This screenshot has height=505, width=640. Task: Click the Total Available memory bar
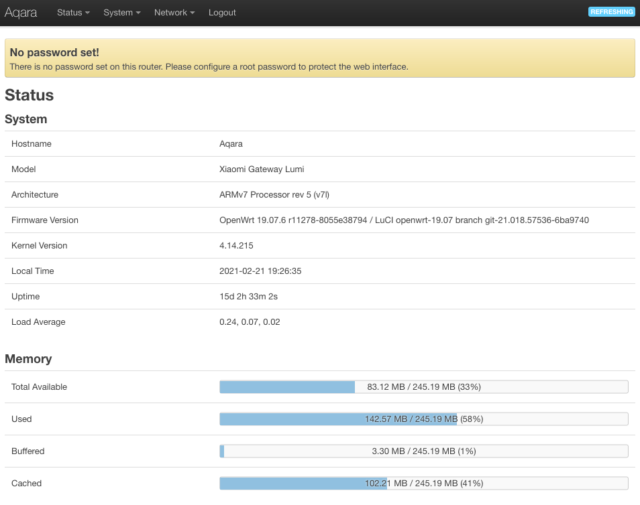424,387
